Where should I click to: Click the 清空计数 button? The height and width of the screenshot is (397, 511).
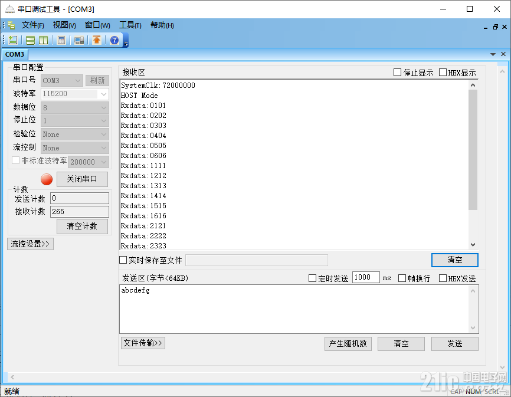click(x=82, y=227)
